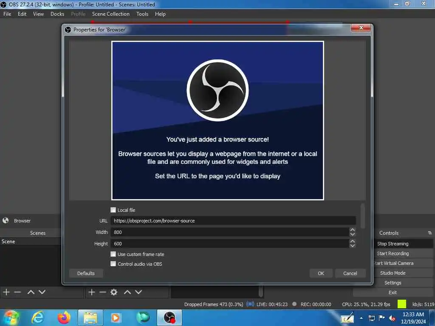Move source down with arrow icon

point(138,292)
